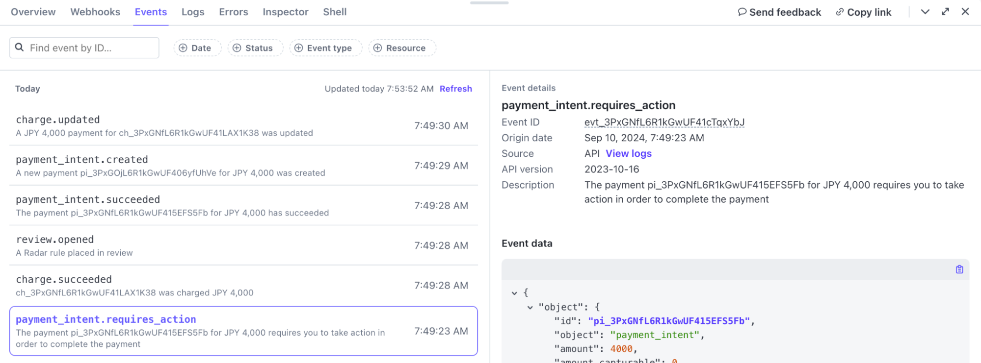This screenshot has height=363, width=981.
Task: Click the Send feedback speech bubble
Action: coord(742,12)
